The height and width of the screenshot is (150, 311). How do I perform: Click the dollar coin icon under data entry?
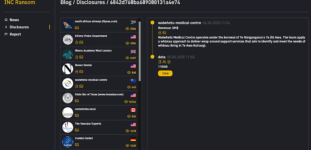[x=169, y=62]
